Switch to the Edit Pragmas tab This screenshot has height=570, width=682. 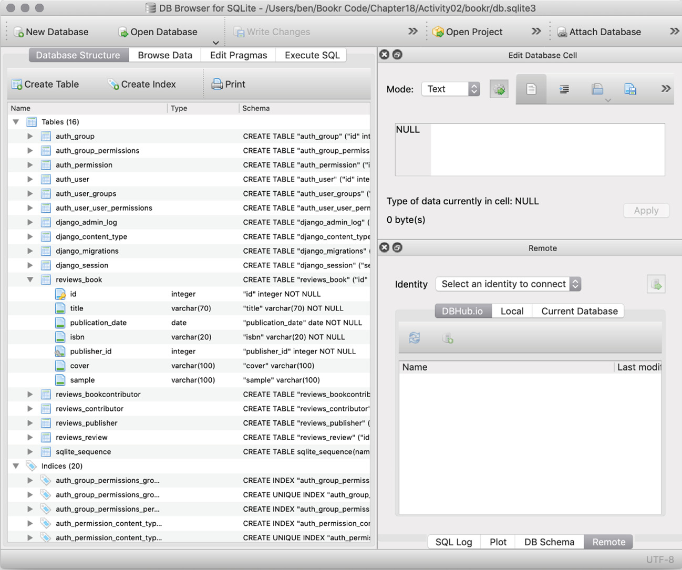[239, 55]
